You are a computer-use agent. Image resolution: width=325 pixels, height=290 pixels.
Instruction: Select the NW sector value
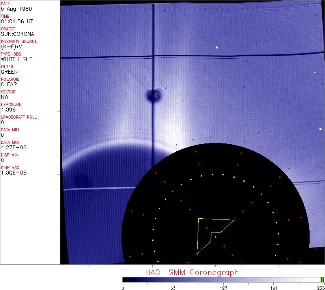[5, 97]
